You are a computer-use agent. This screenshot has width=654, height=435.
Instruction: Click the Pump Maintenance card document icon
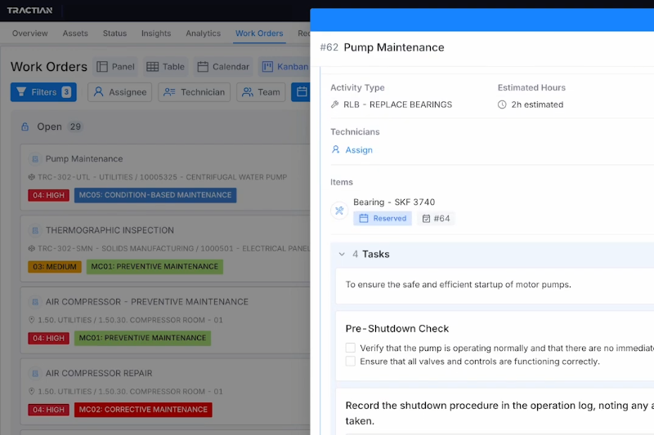pos(34,159)
